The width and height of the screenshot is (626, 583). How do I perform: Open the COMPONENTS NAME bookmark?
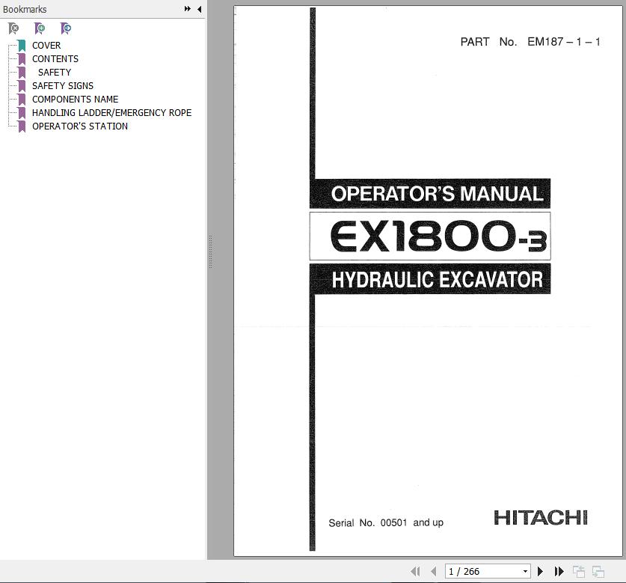75,99
